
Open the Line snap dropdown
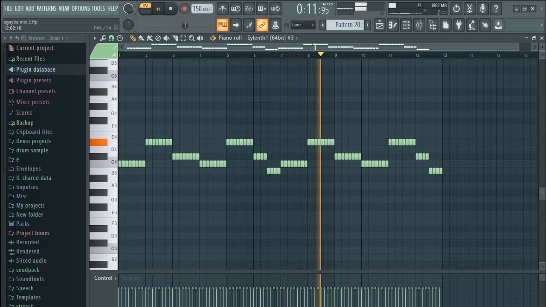303,25
